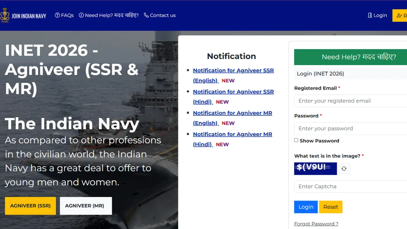Image resolution: width=407 pixels, height=229 pixels.
Task: Click the Forgot Password ? link
Action: tap(316, 224)
